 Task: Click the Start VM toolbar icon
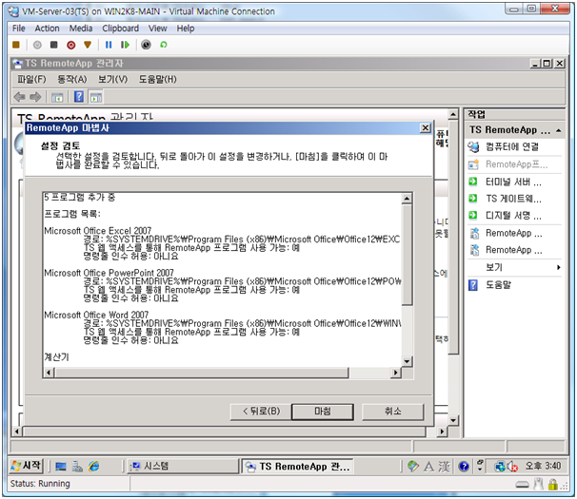(x=37, y=45)
